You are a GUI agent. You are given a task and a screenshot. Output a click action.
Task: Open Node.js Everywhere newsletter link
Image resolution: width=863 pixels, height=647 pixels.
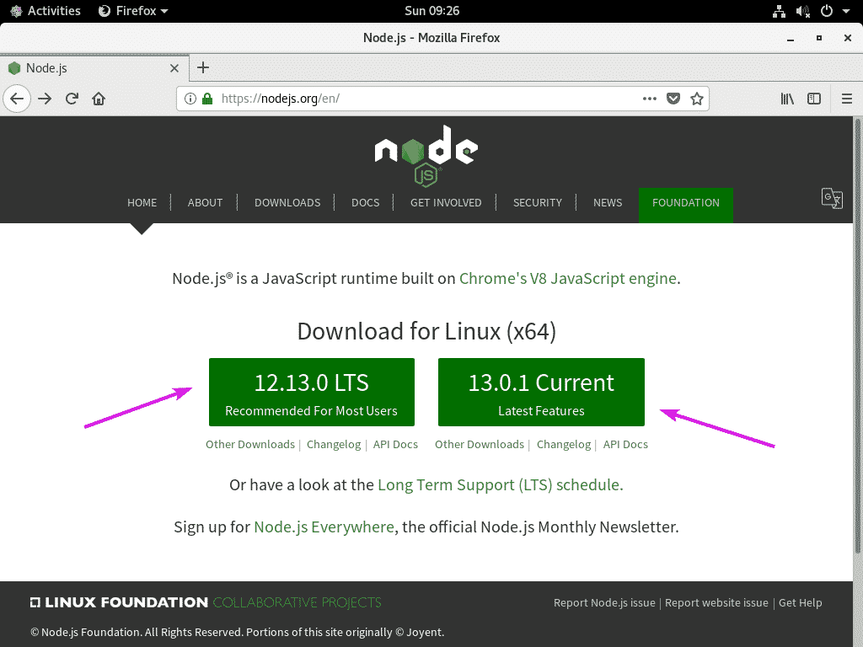[x=324, y=527]
